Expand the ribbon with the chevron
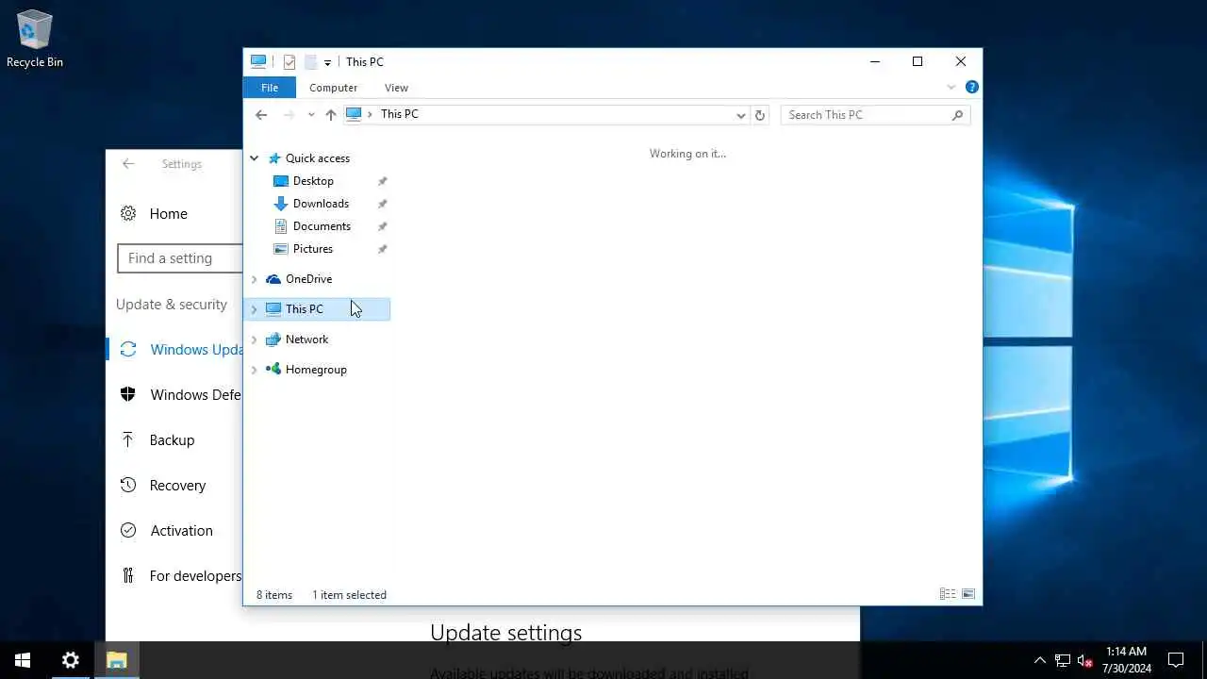The width and height of the screenshot is (1207, 679). pyautogui.click(x=951, y=88)
